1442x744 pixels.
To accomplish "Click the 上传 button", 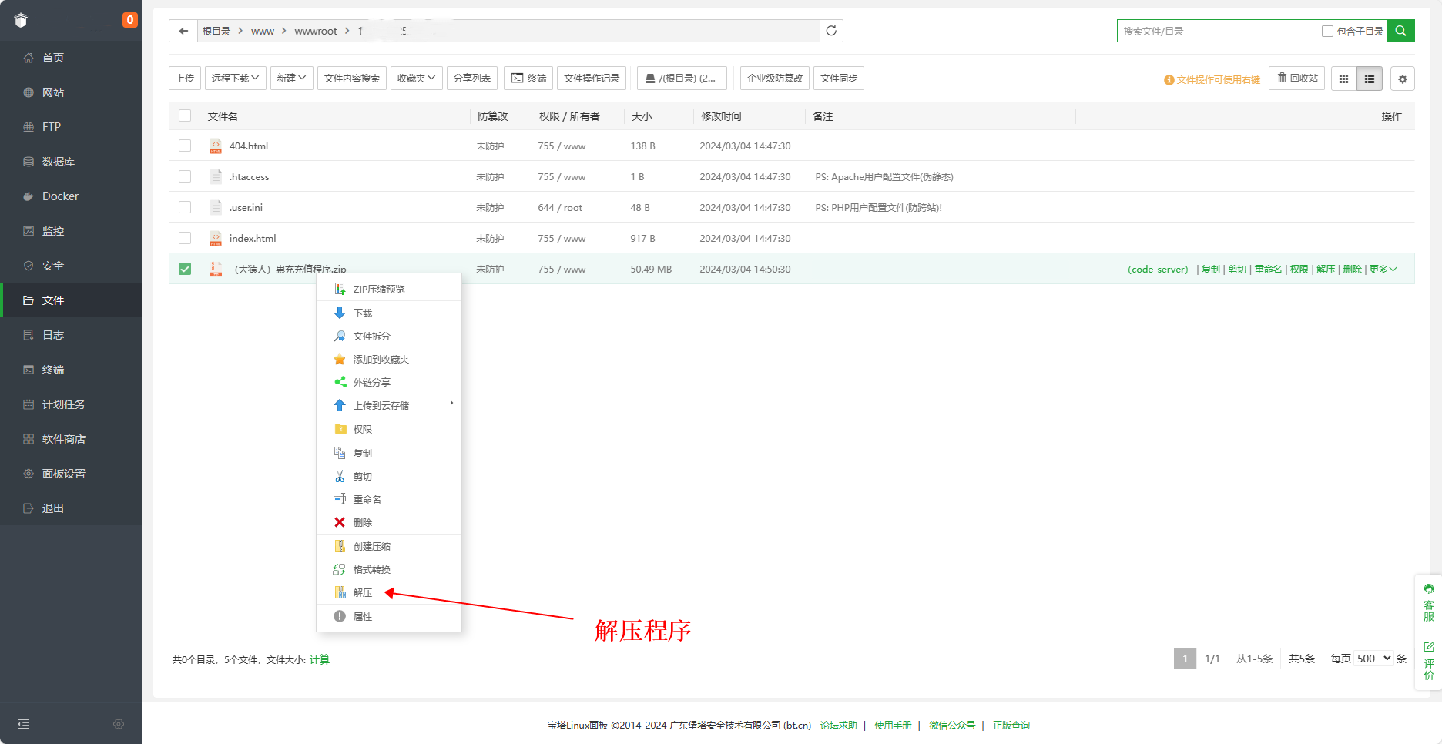I will tap(185, 79).
